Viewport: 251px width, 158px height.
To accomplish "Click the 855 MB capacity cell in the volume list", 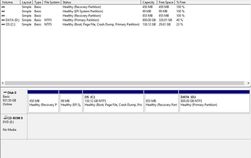I will click(x=147, y=16).
